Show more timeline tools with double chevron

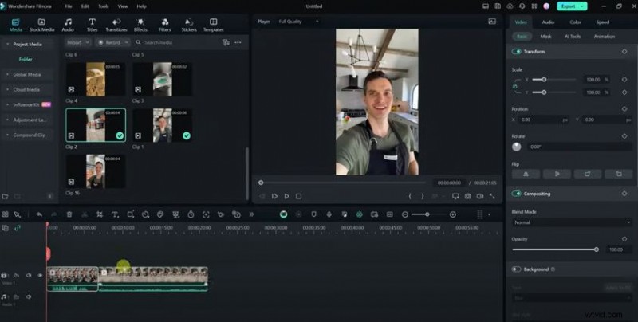(x=251, y=214)
